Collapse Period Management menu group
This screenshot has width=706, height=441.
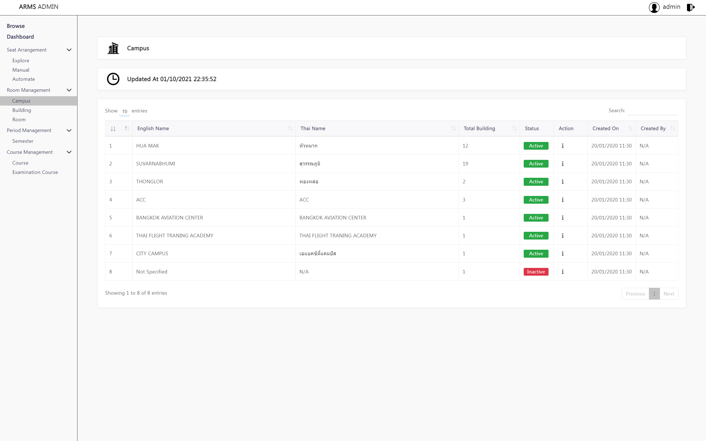[69, 130]
